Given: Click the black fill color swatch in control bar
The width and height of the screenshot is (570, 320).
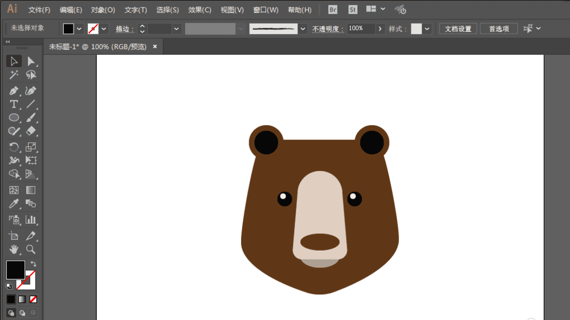Looking at the screenshot, I should tap(68, 28).
